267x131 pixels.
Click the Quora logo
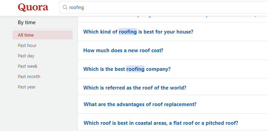click(33, 7)
